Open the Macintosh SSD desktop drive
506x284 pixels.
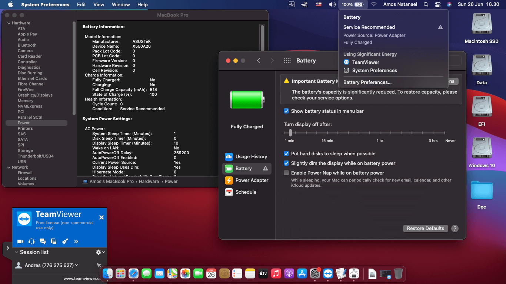click(482, 25)
